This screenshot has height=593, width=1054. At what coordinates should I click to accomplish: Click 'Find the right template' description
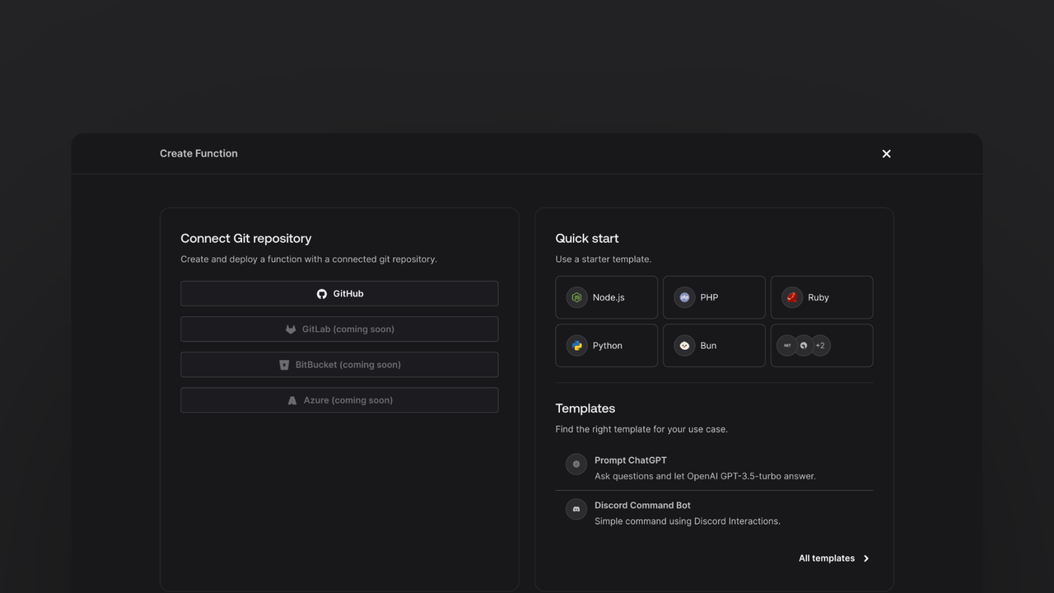click(641, 429)
